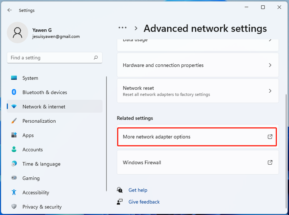Expand Hardware and connection properties chevron
This screenshot has width=289, height=215.
coord(270,65)
